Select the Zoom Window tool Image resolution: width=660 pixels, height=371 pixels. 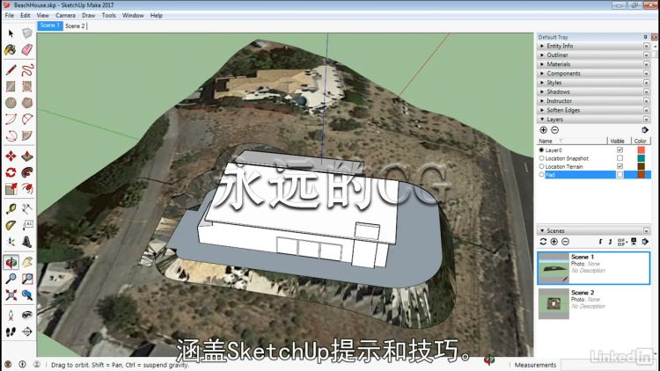27,279
